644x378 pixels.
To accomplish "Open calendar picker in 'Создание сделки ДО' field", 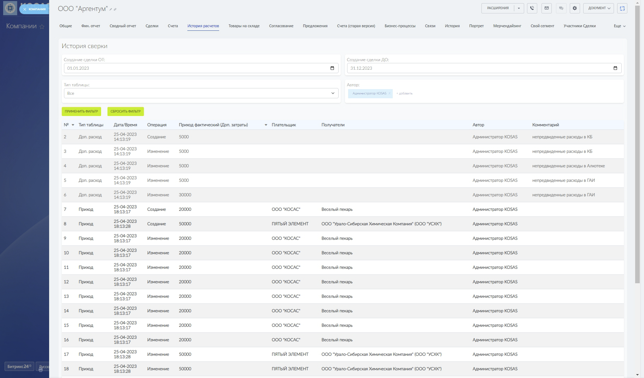I will pos(615,68).
